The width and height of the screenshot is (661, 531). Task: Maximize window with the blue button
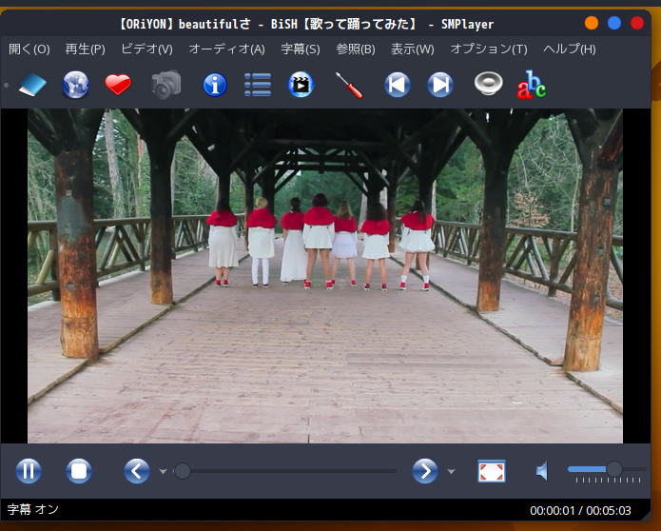[614, 23]
